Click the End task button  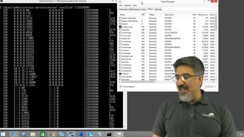[x=209, y=87]
